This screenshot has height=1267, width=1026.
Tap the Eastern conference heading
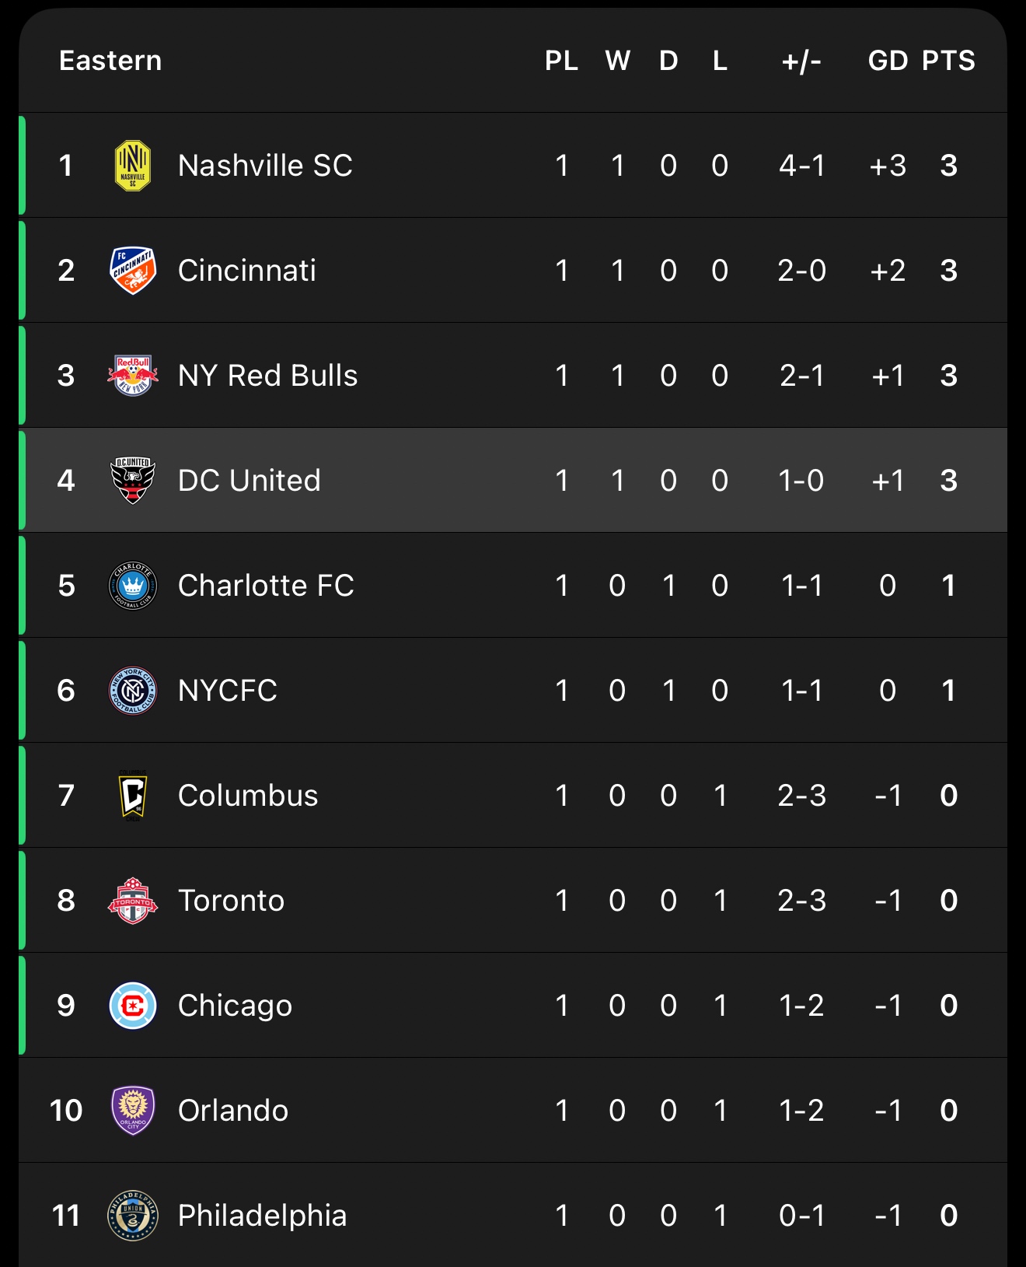coord(110,61)
